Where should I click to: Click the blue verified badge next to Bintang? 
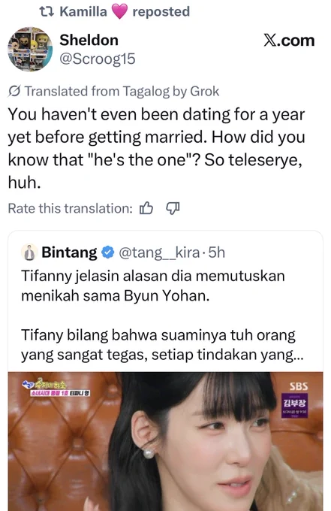click(x=108, y=252)
